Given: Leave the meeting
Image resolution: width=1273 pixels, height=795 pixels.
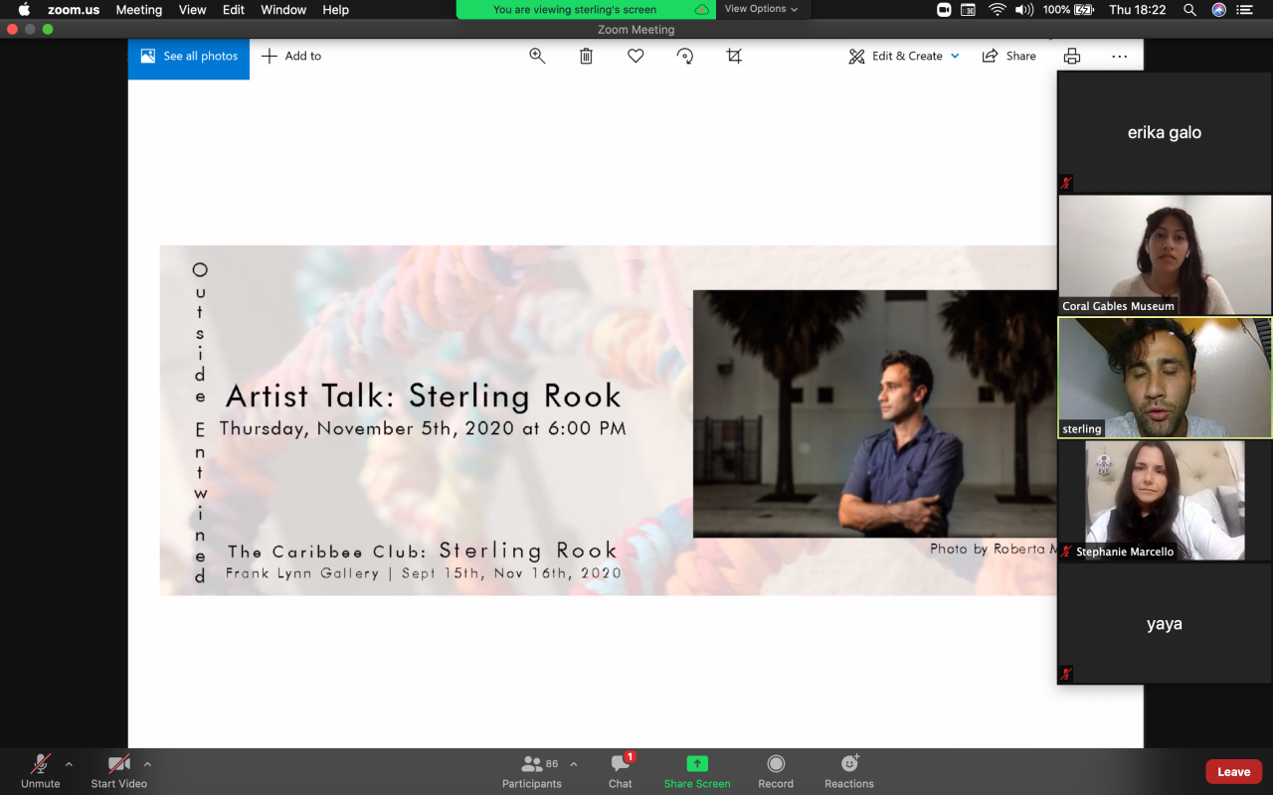Looking at the screenshot, I should click(x=1233, y=772).
